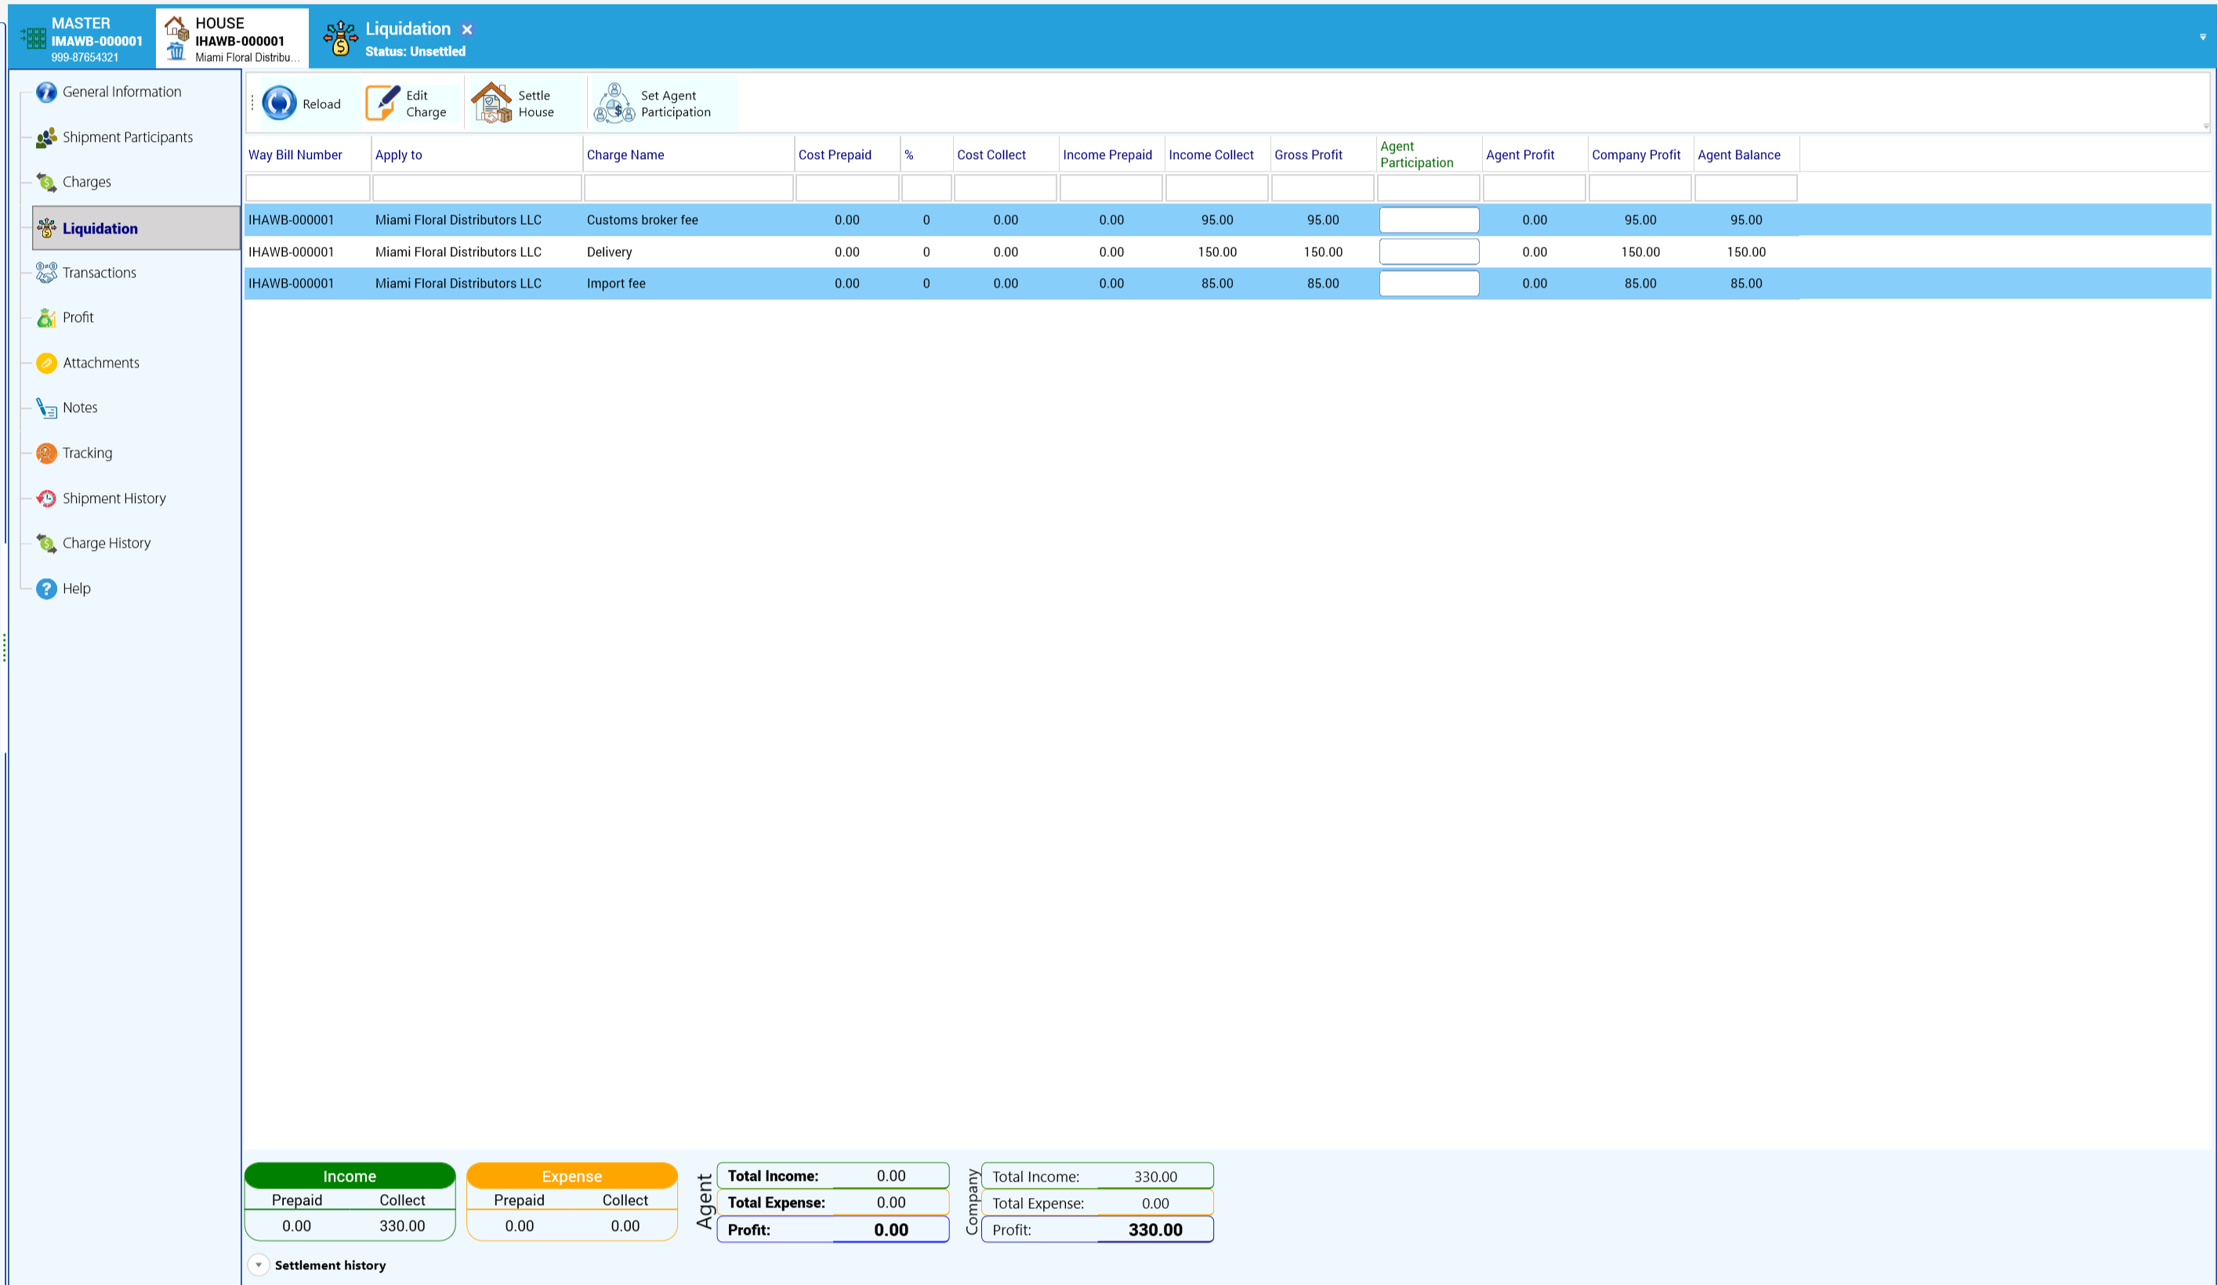Select Liquidation in the sidebar
This screenshot has height=1285, width=2218.
point(136,229)
